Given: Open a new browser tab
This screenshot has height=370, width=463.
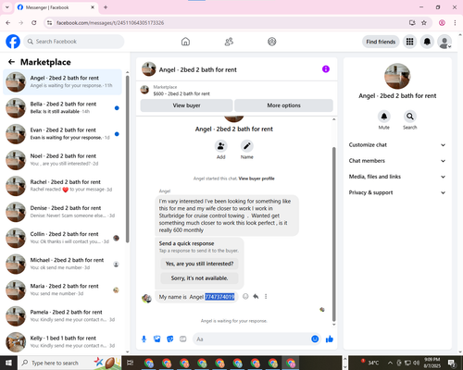Looking at the screenshot, I should coord(106,7).
